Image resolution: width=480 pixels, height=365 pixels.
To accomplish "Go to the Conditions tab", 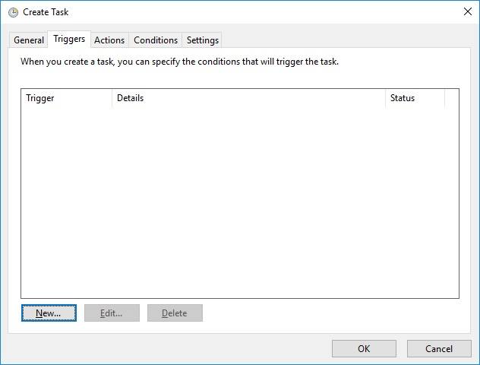I will (x=156, y=40).
